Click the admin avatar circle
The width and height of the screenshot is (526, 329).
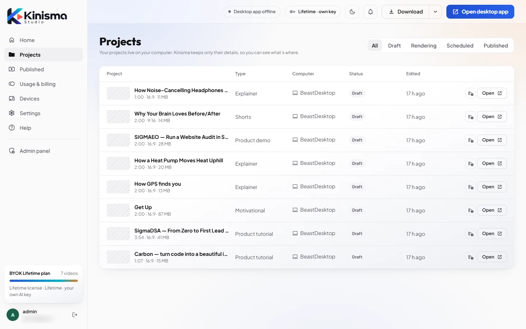pos(13,315)
